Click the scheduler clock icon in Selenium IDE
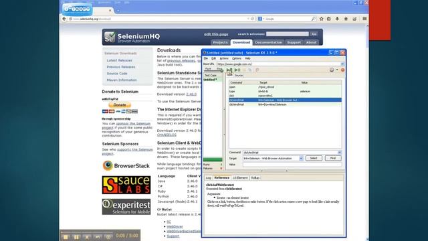The width and height of the screenshot is (428, 241). (332, 70)
